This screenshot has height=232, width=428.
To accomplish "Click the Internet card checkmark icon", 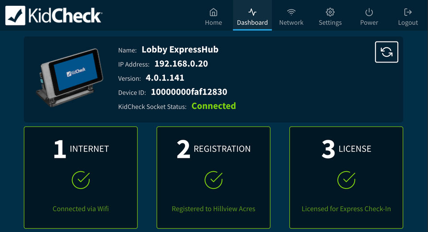I will [x=81, y=180].
